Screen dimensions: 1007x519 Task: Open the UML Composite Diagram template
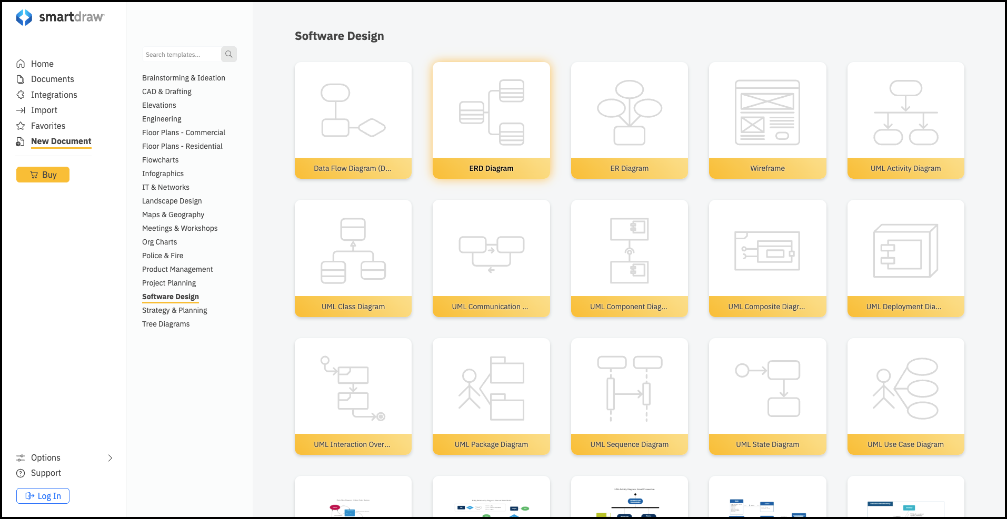pos(767,258)
